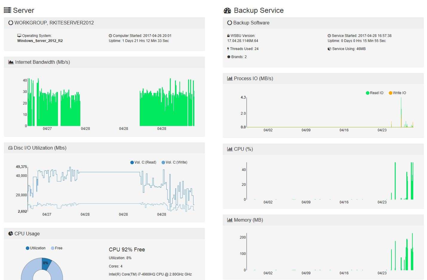
Task: Toggle the Free legend in CPU Usage
Action: [57, 248]
